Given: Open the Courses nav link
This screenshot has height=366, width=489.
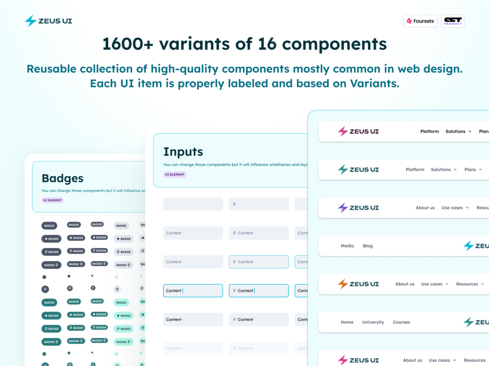Looking at the screenshot, I should 401,322.
